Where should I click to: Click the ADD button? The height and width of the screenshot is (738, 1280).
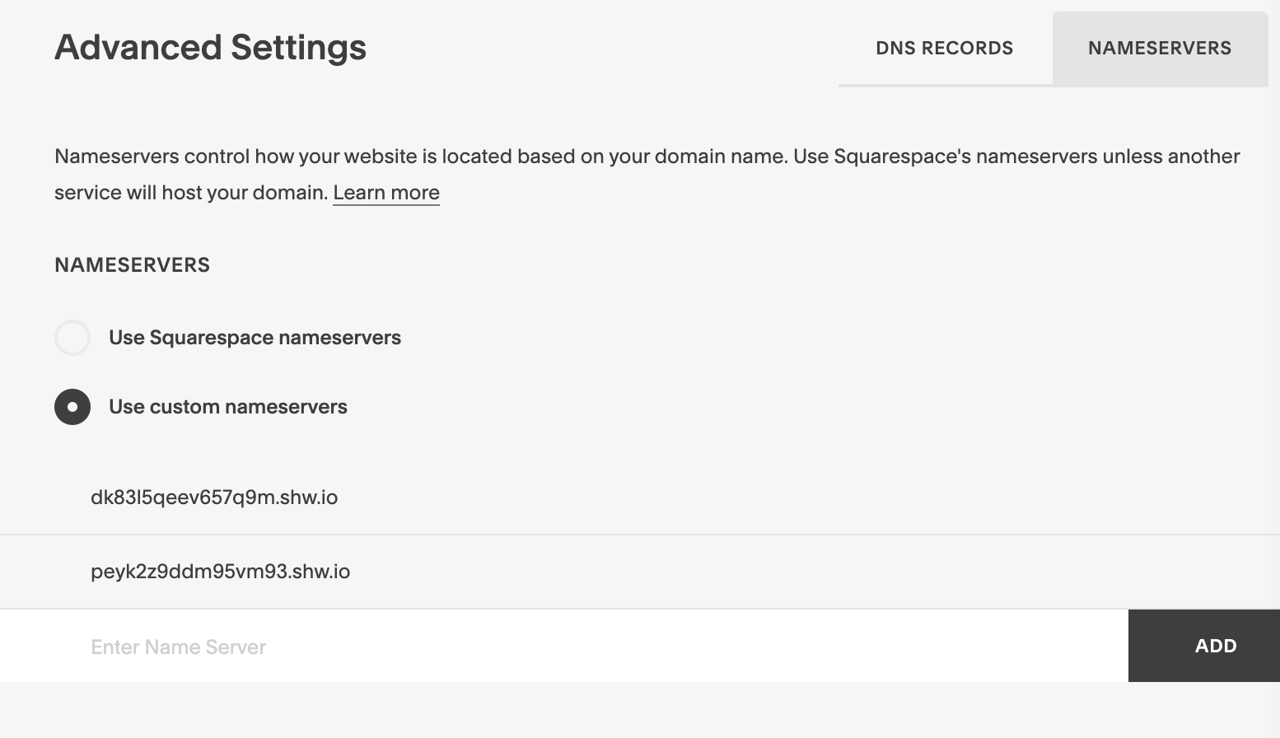[1204, 646]
